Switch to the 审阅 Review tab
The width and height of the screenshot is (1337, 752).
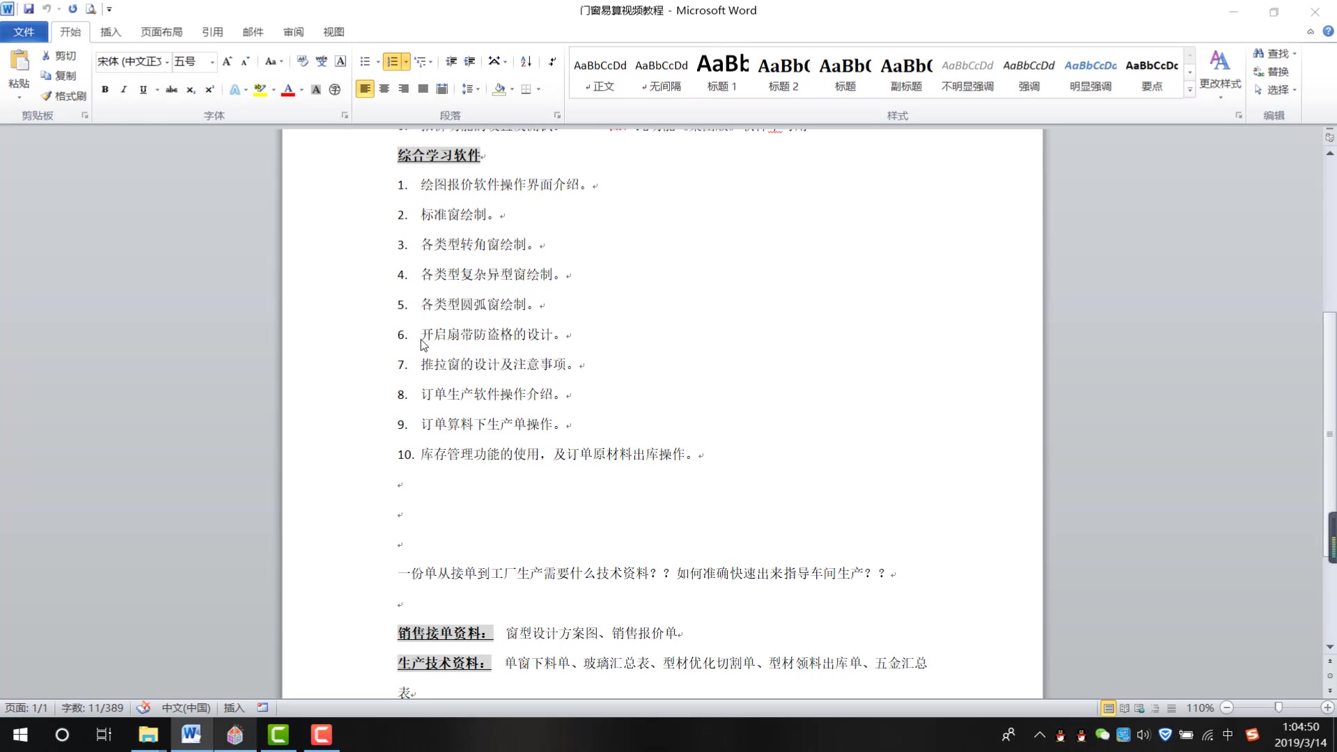293,32
